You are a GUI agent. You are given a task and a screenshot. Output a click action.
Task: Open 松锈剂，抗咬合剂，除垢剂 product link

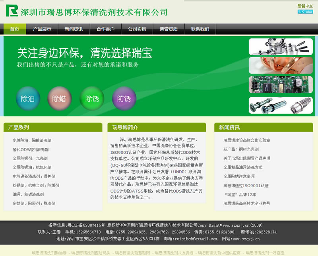point(36,185)
